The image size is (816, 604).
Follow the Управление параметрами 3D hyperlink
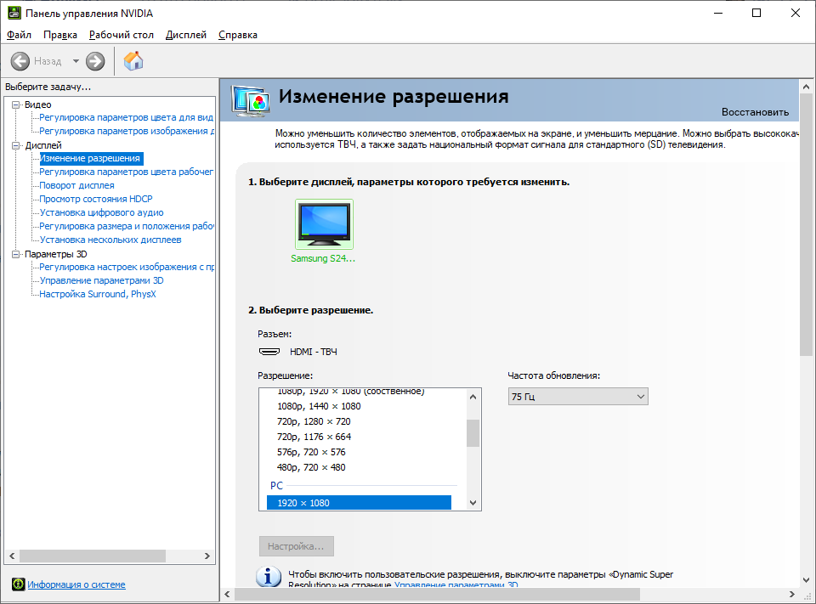(456, 584)
